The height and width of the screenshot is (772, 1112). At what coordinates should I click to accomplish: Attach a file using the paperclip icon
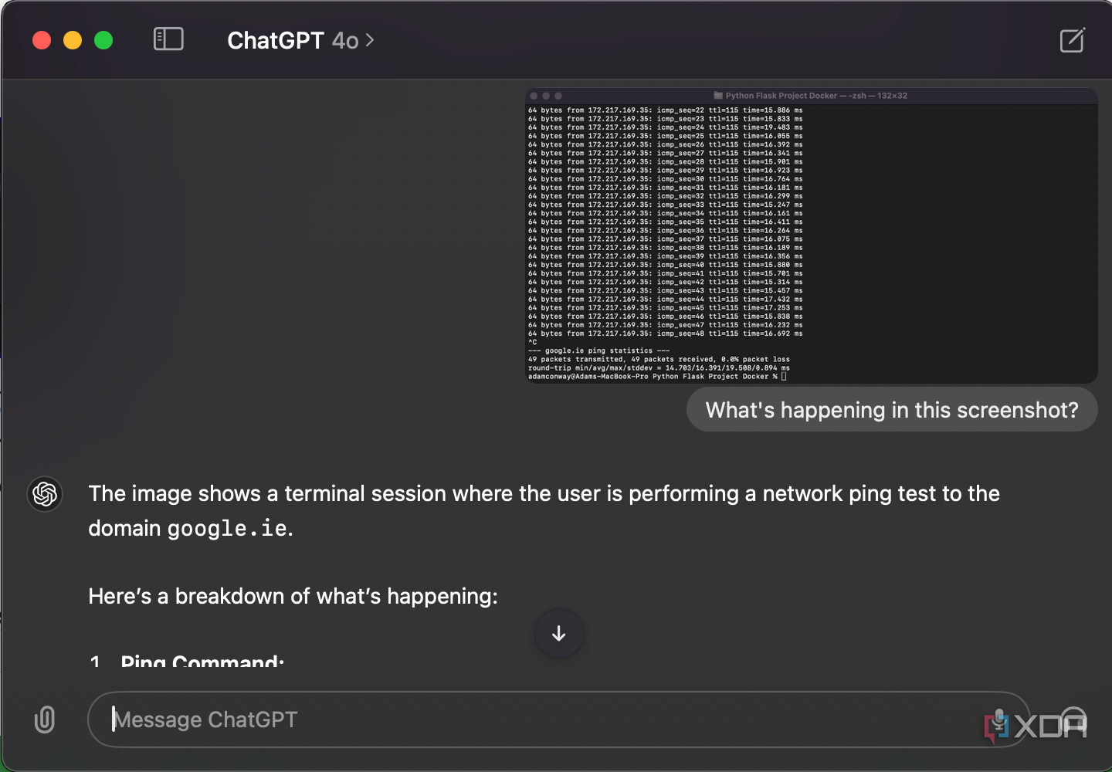(44, 720)
